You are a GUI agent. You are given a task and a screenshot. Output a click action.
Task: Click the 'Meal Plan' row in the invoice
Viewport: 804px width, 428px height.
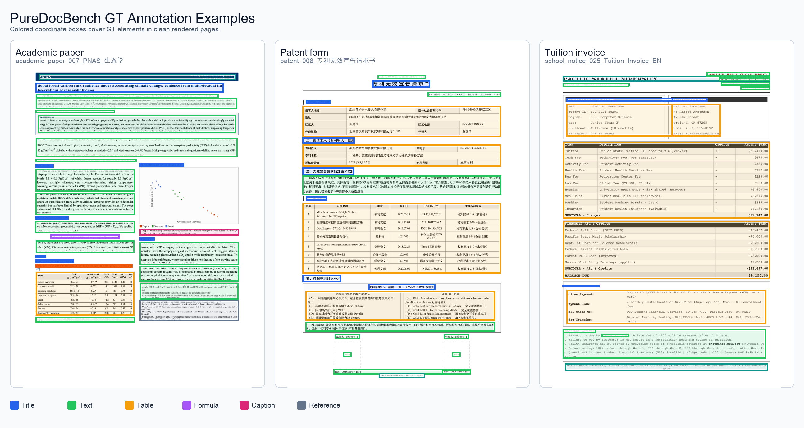(666, 196)
